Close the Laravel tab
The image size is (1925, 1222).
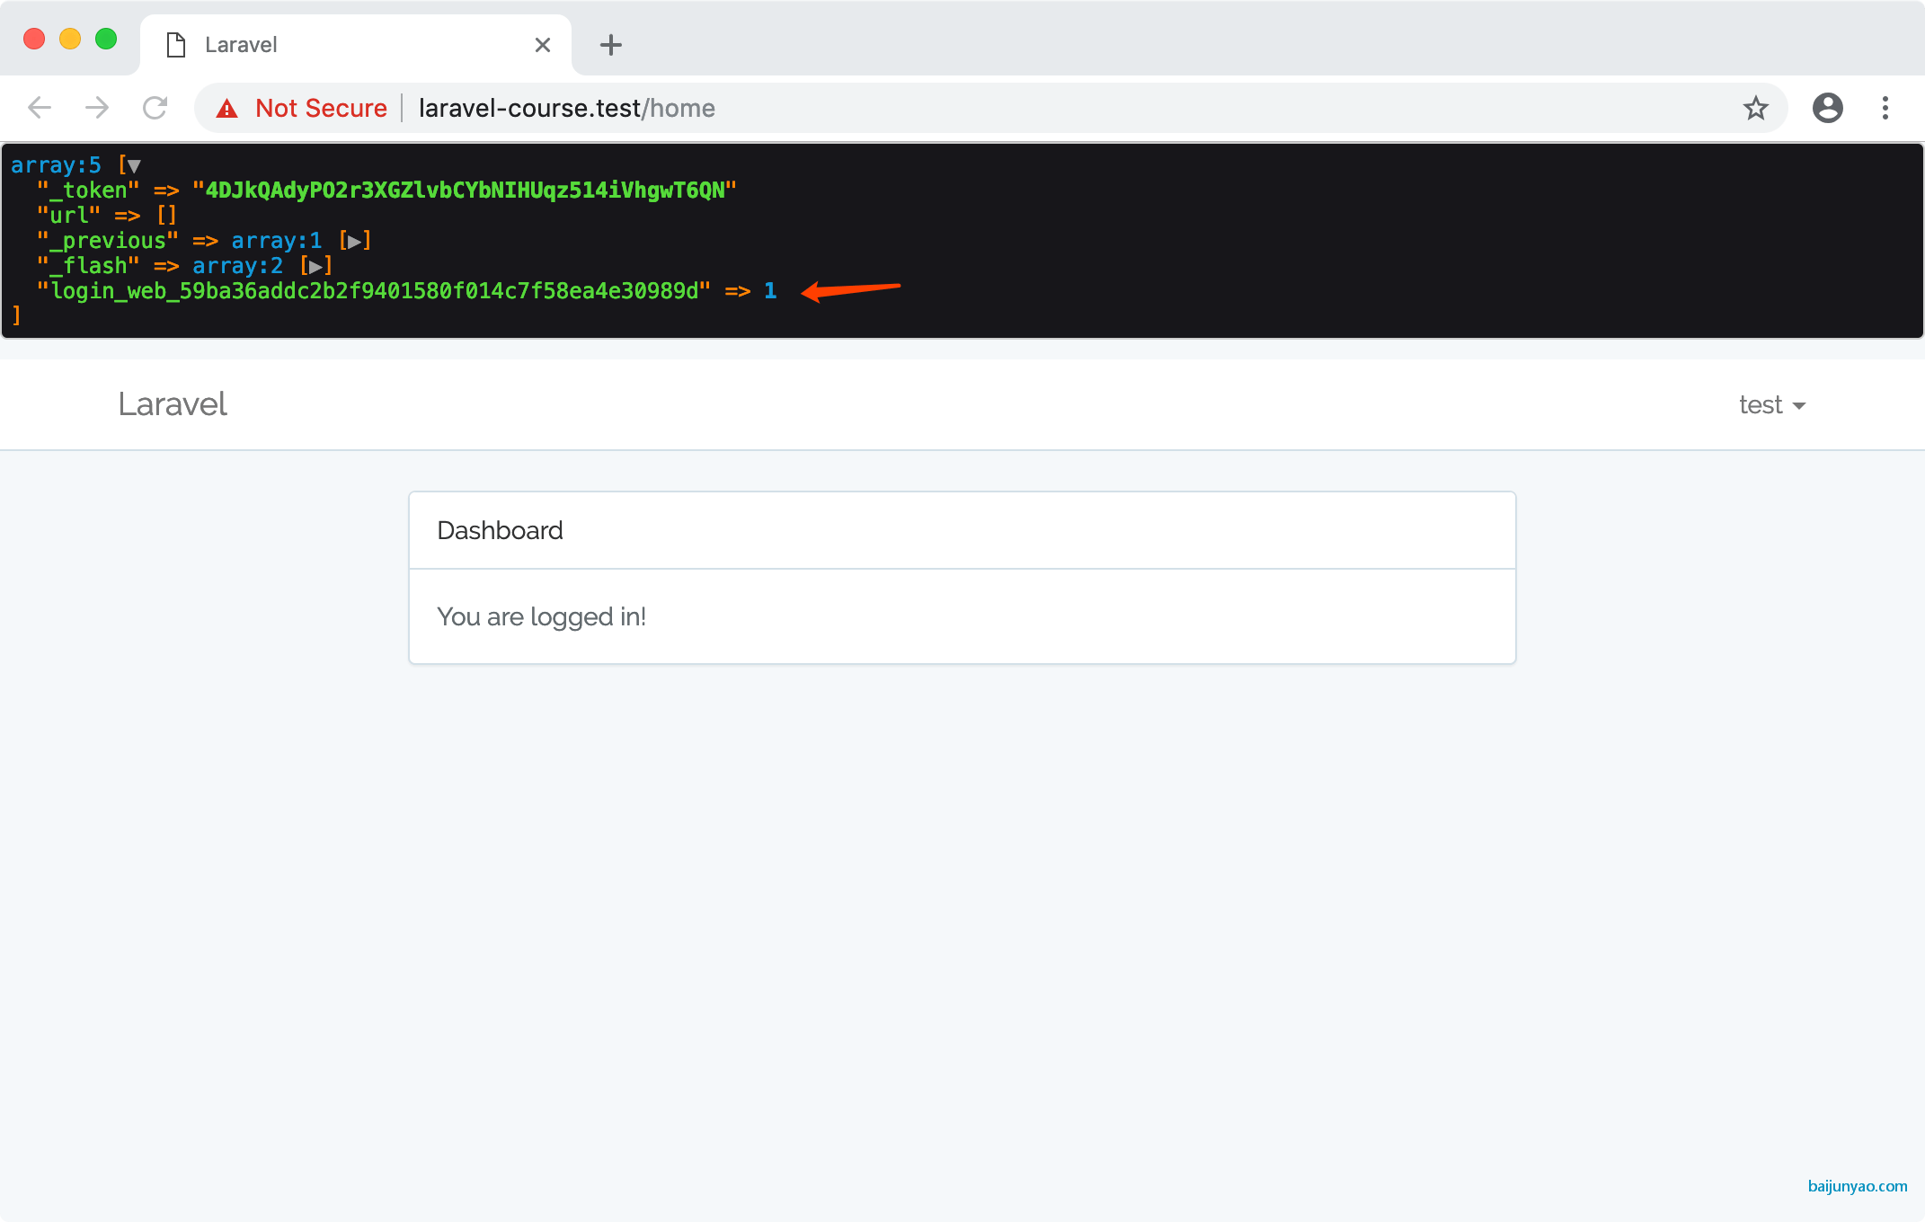543,45
